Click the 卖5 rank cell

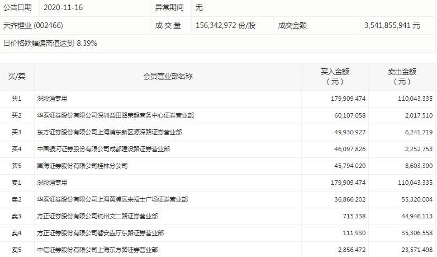coord(17,250)
